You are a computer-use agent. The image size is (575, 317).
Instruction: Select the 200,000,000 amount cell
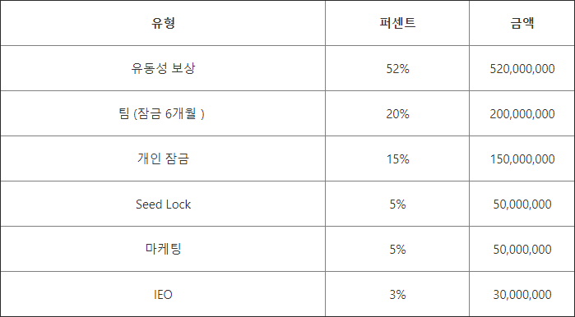522,113
